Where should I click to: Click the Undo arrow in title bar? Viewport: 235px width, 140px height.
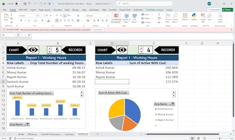click(x=29, y=3)
